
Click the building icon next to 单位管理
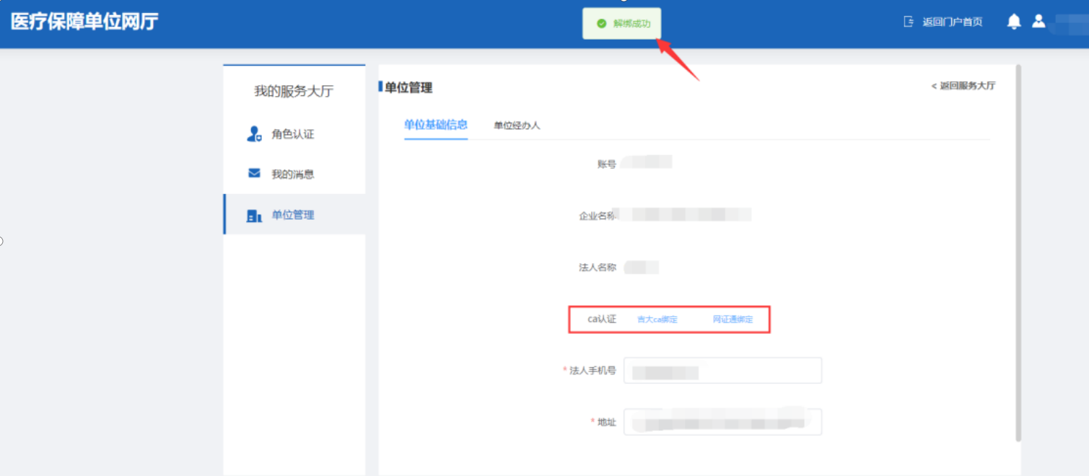254,216
